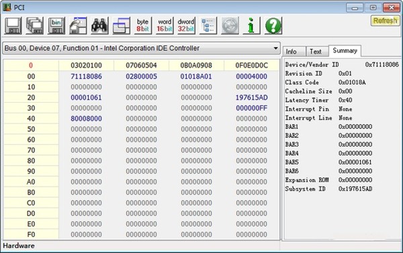This screenshot has width=403, height=253.
Task: Click the Interrupt Pin summary line
Action: (318, 109)
